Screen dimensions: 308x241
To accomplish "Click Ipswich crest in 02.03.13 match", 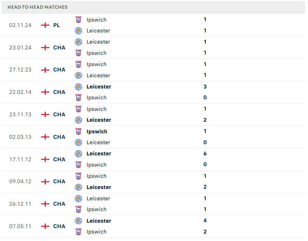I will [x=78, y=131].
